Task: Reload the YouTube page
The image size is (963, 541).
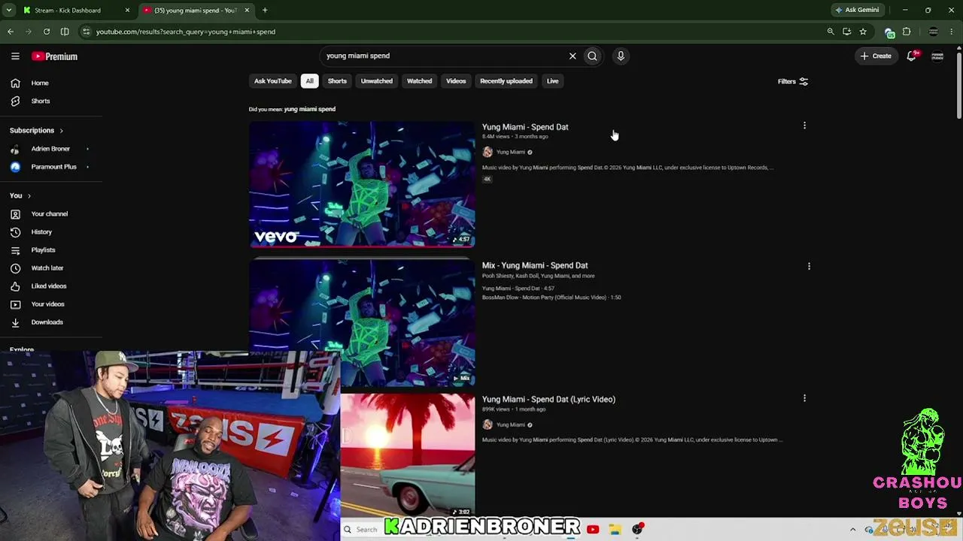Action: tap(47, 32)
